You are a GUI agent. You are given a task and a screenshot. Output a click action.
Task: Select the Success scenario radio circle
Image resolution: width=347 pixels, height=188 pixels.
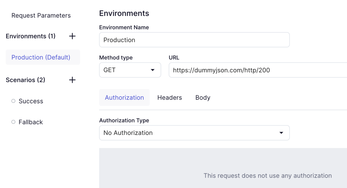[x=13, y=101]
